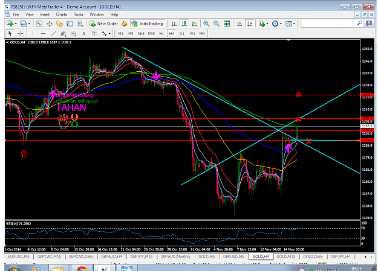Screen dimensions: 378x271
Task: Zoom out of the chart
Action: click(x=217, y=24)
